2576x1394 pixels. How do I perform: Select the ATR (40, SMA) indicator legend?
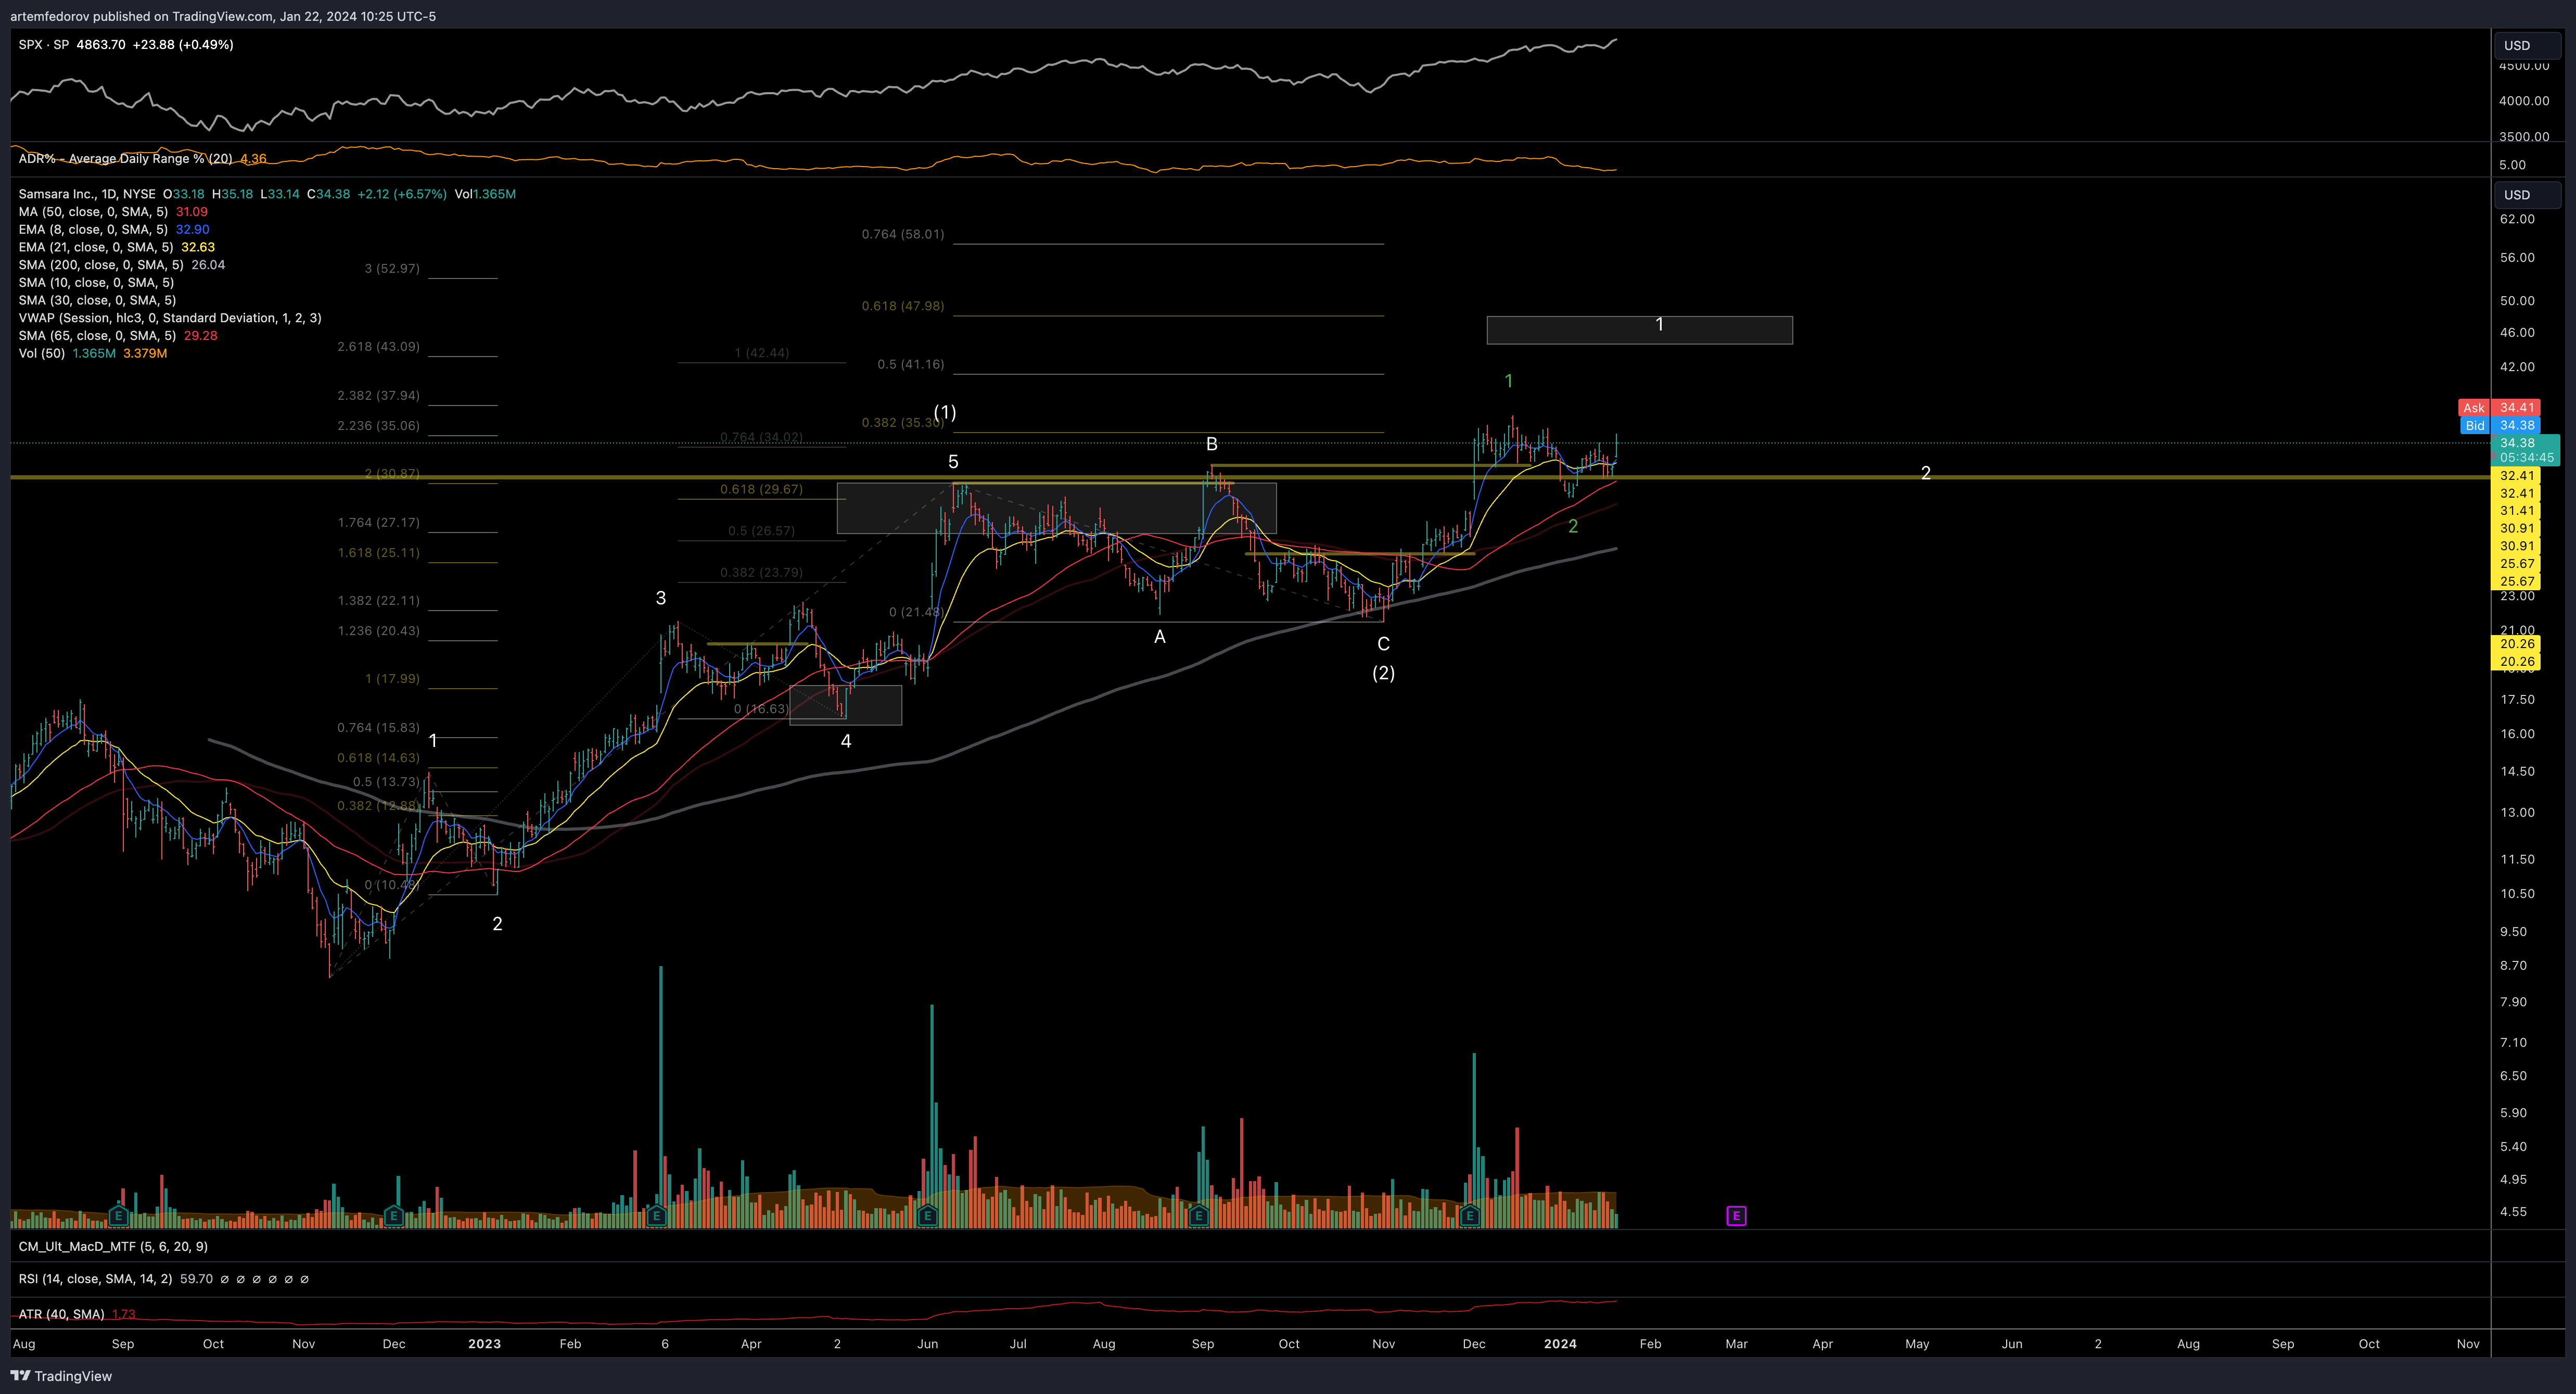tap(77, 1314)
